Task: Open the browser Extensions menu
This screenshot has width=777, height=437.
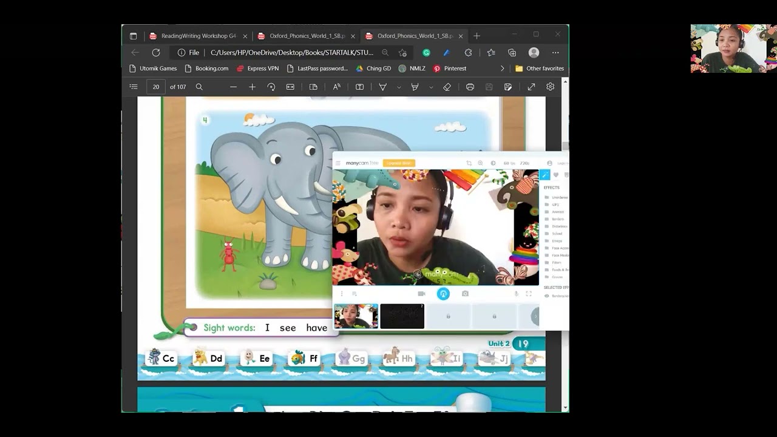Action: pyautogui.click(x=468, y=53)
